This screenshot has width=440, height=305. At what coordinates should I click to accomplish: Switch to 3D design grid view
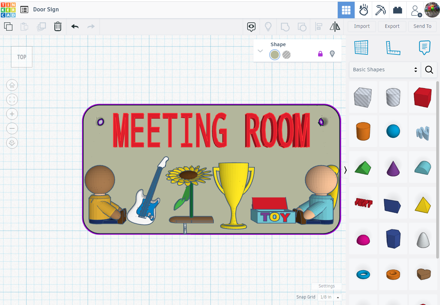[x=346, y=10]
